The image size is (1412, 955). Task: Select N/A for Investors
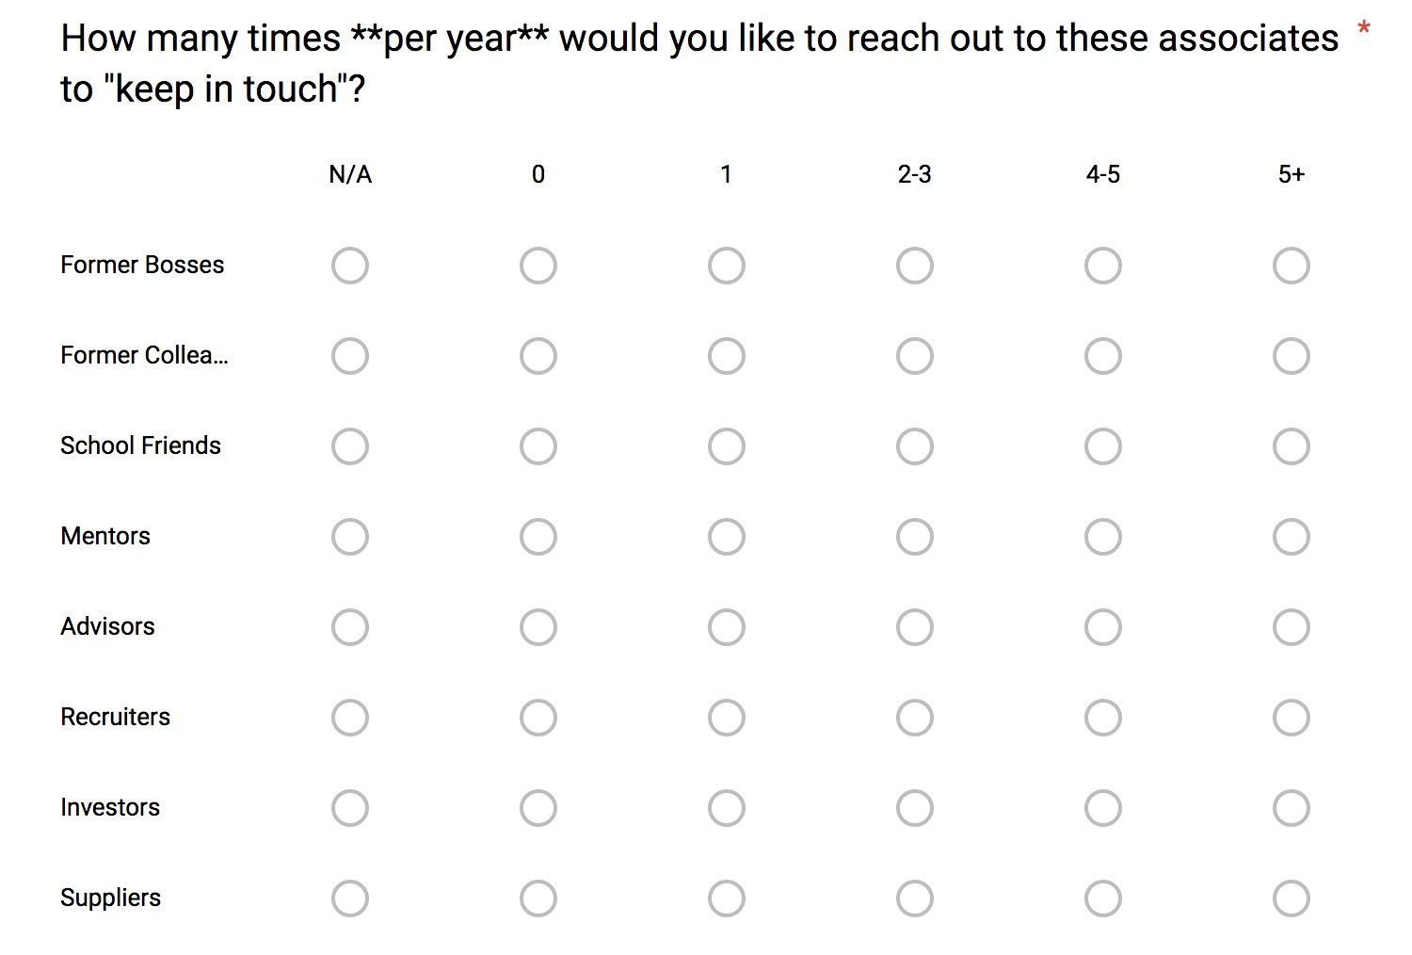pos(350,808)
